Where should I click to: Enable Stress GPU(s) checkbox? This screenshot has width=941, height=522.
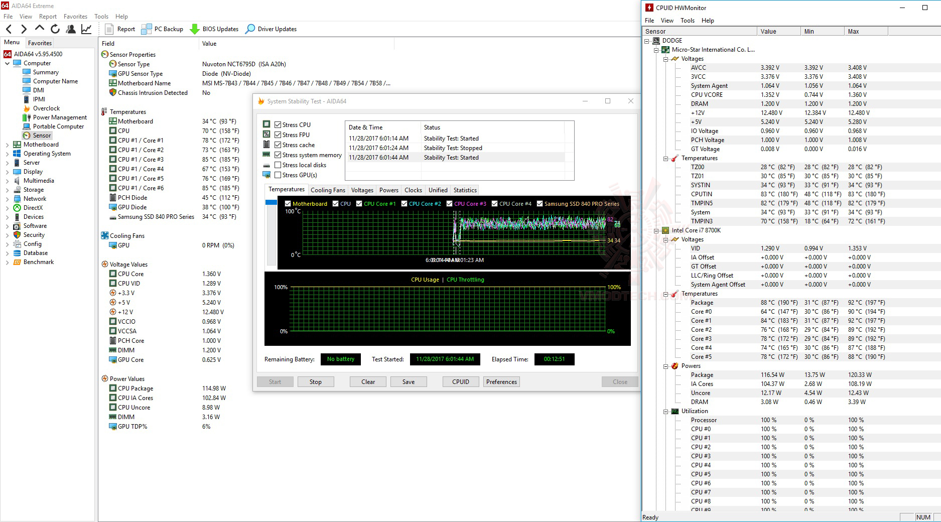click(278, 175)
